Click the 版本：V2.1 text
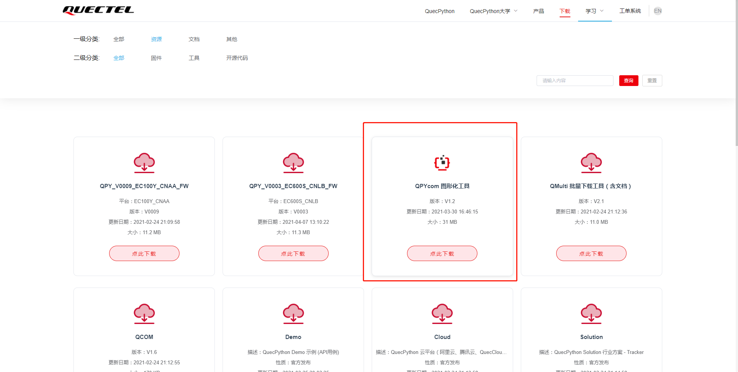This screenshot has width=738, height=372. 591,201
